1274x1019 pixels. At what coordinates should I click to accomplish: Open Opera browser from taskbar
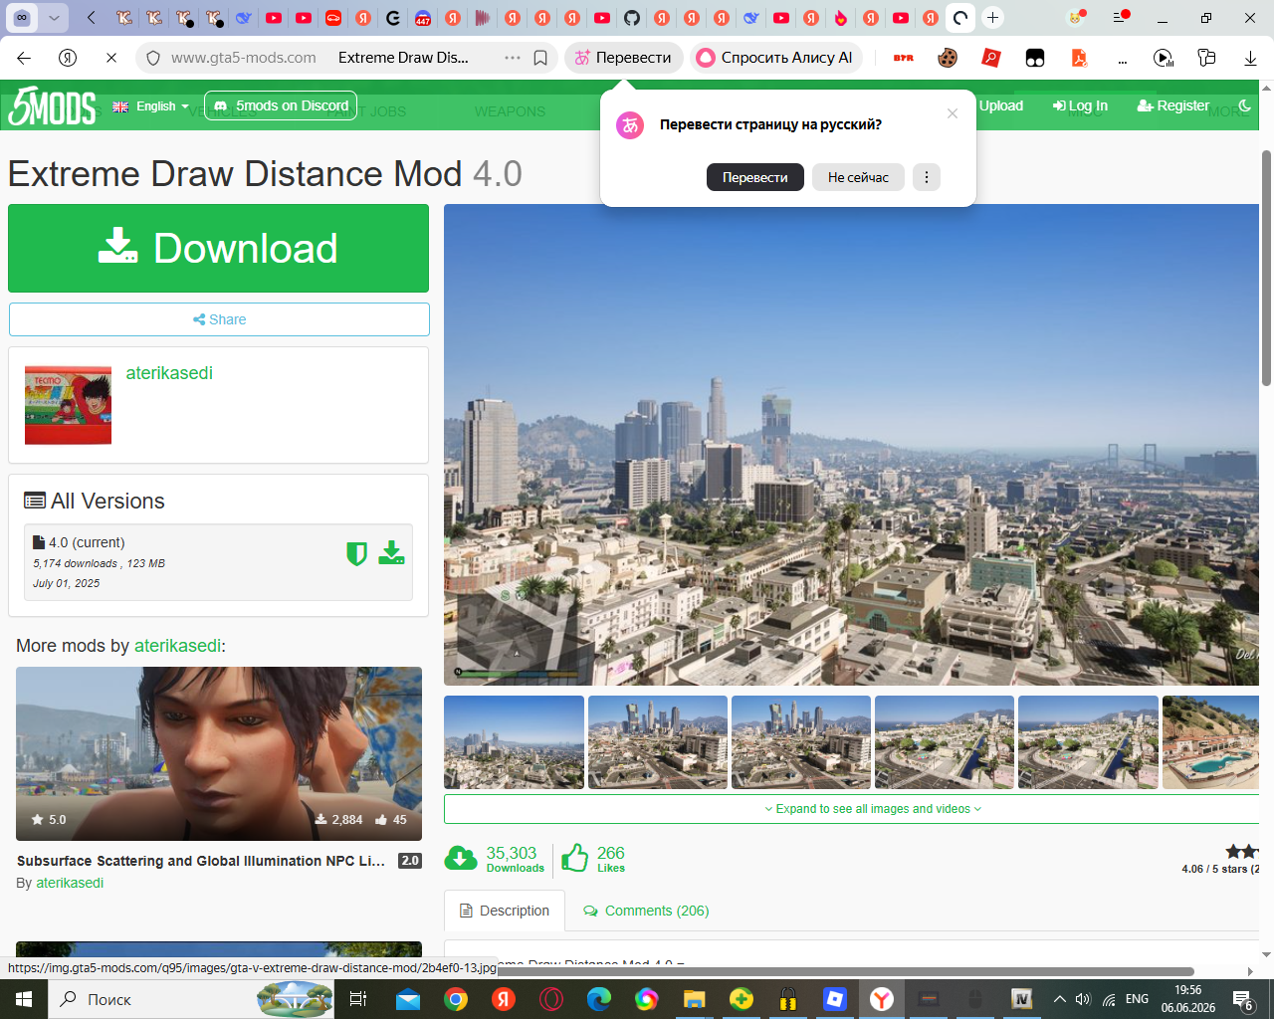[x=551, y=999]
